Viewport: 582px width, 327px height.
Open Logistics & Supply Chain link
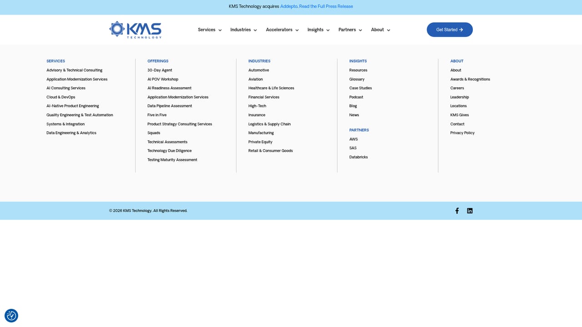tap(269, 124)
